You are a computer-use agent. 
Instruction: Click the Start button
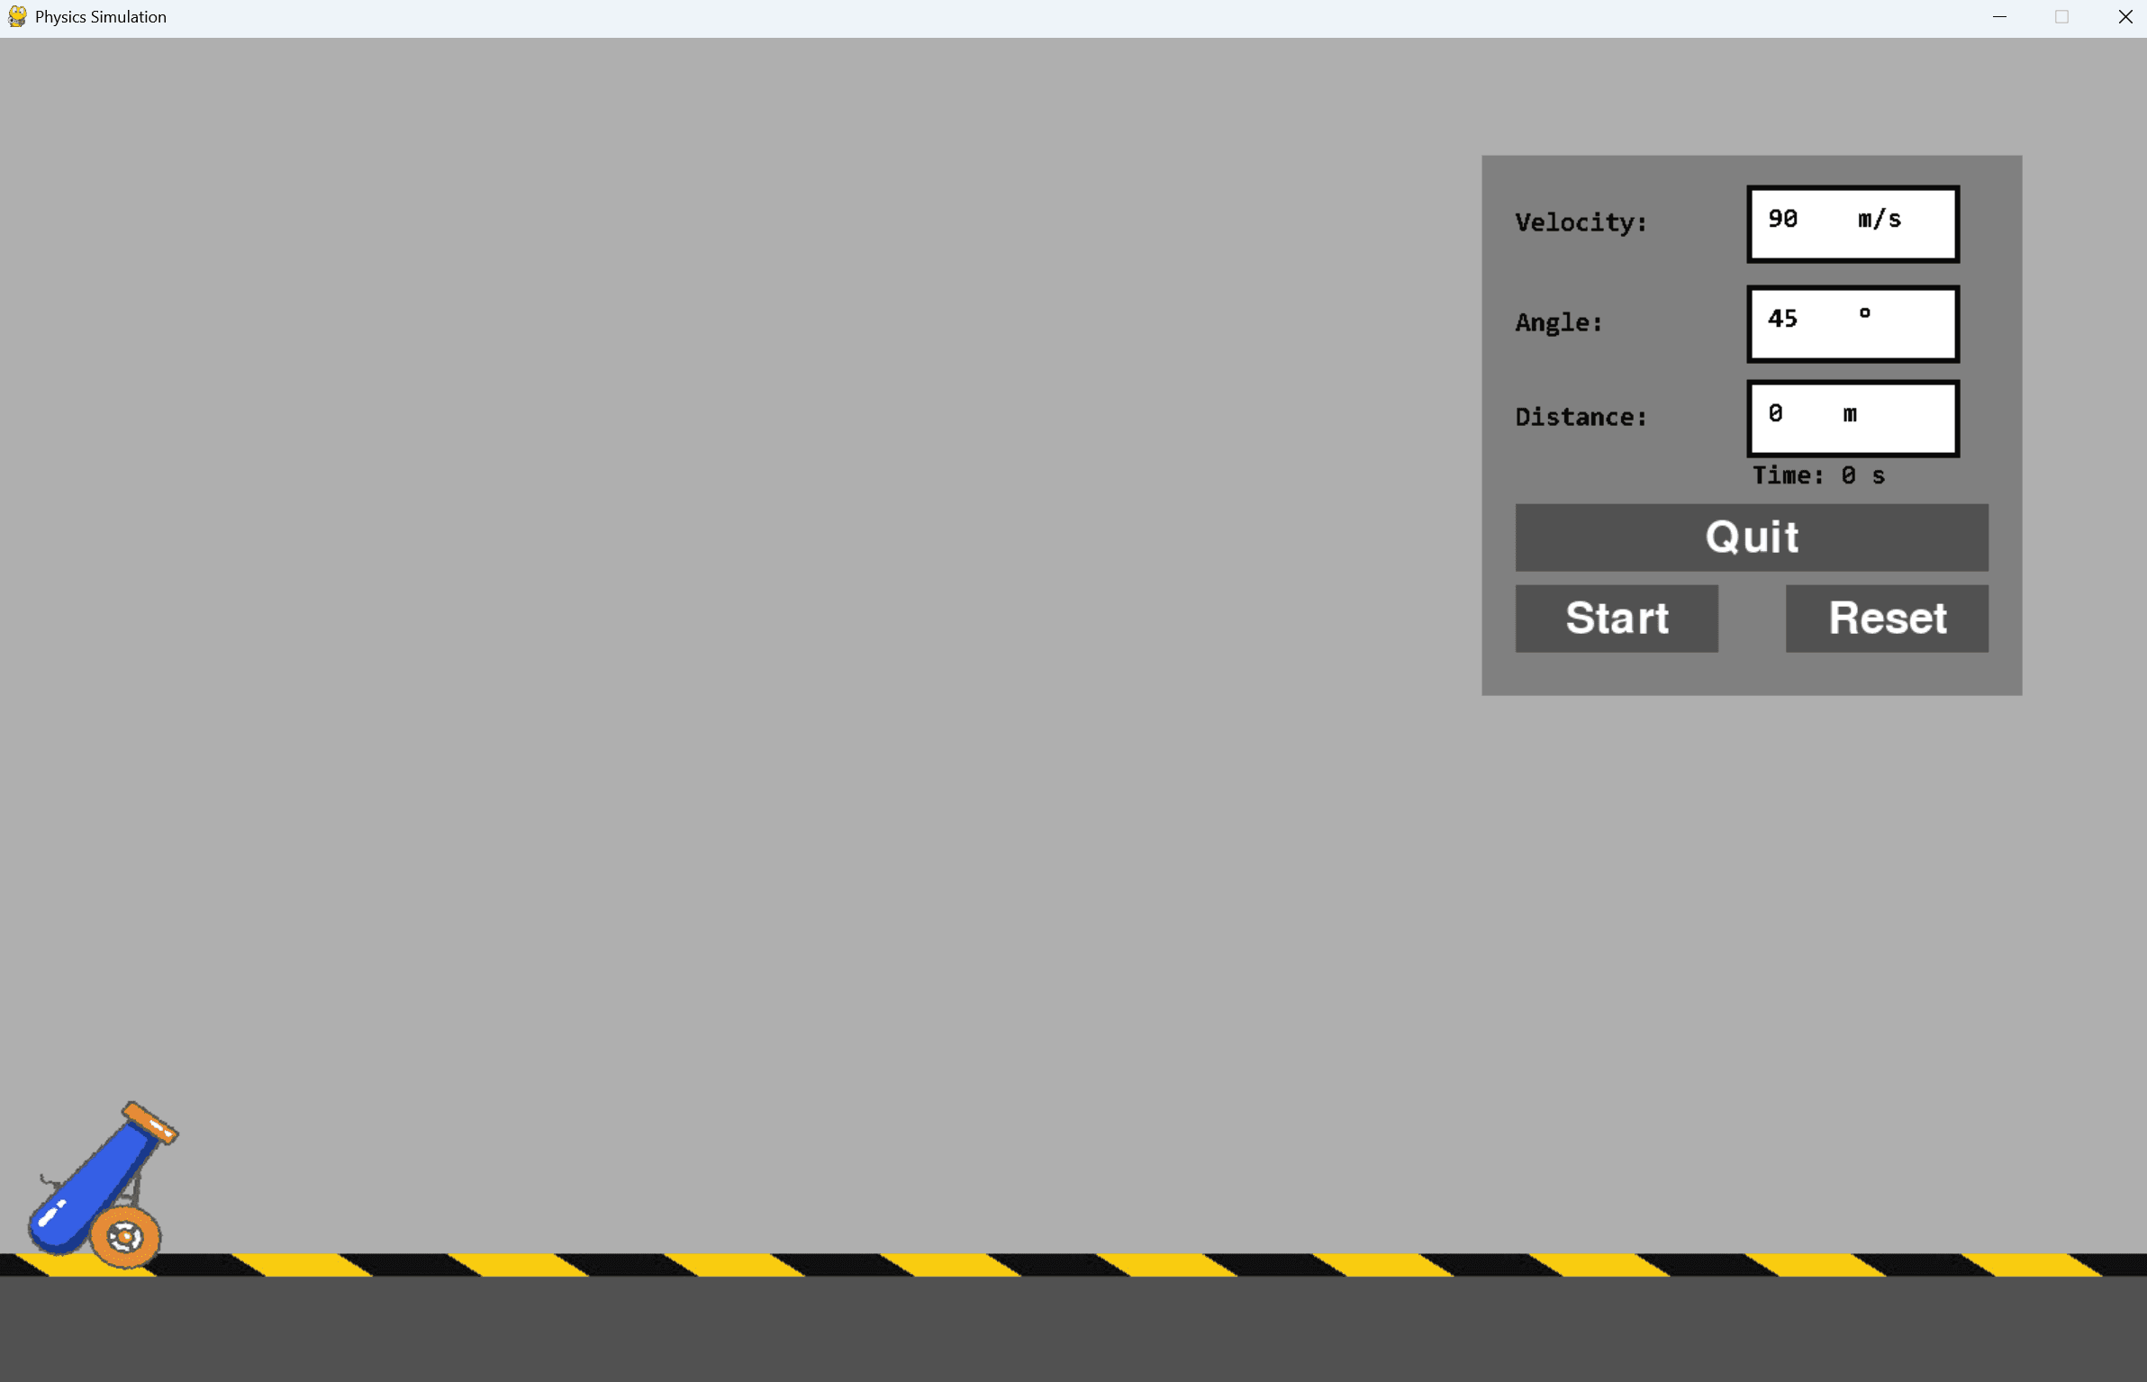1616,619
